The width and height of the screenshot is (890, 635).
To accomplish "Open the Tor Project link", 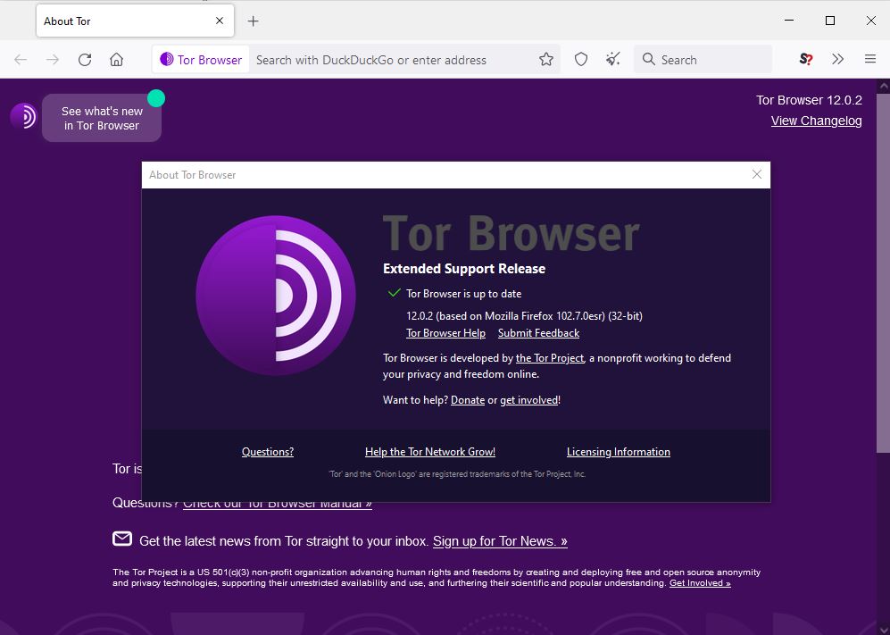I will 549,358.
